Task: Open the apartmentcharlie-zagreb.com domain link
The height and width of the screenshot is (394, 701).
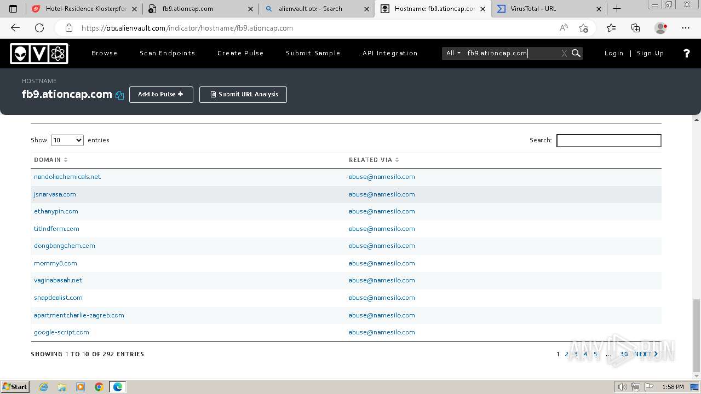Action: [x=79, y=315]
